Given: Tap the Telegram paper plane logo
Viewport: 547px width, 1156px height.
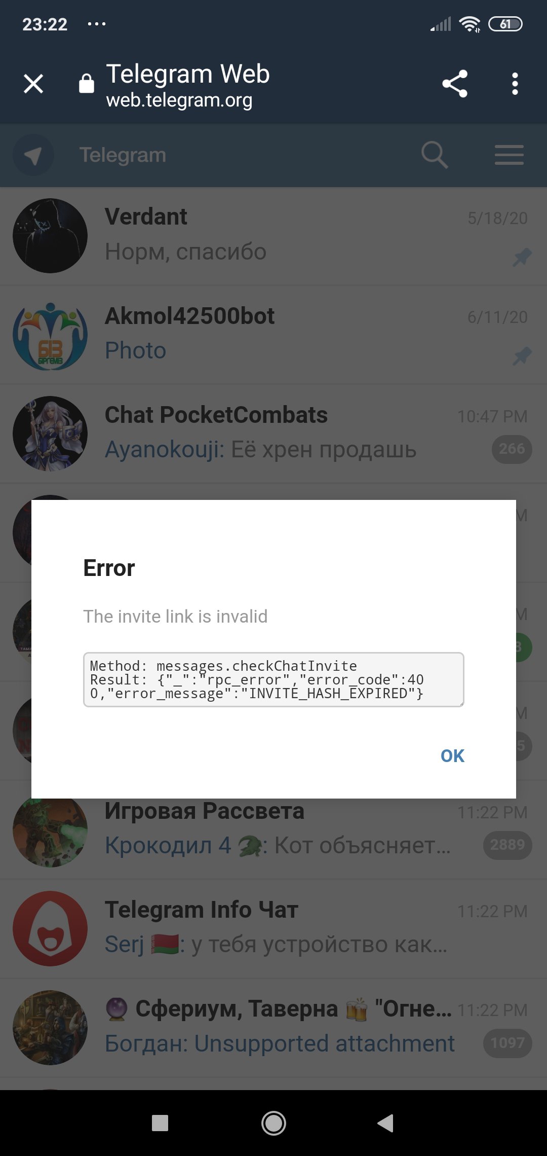Looking at the screenshot, I should tap(33, 155).
